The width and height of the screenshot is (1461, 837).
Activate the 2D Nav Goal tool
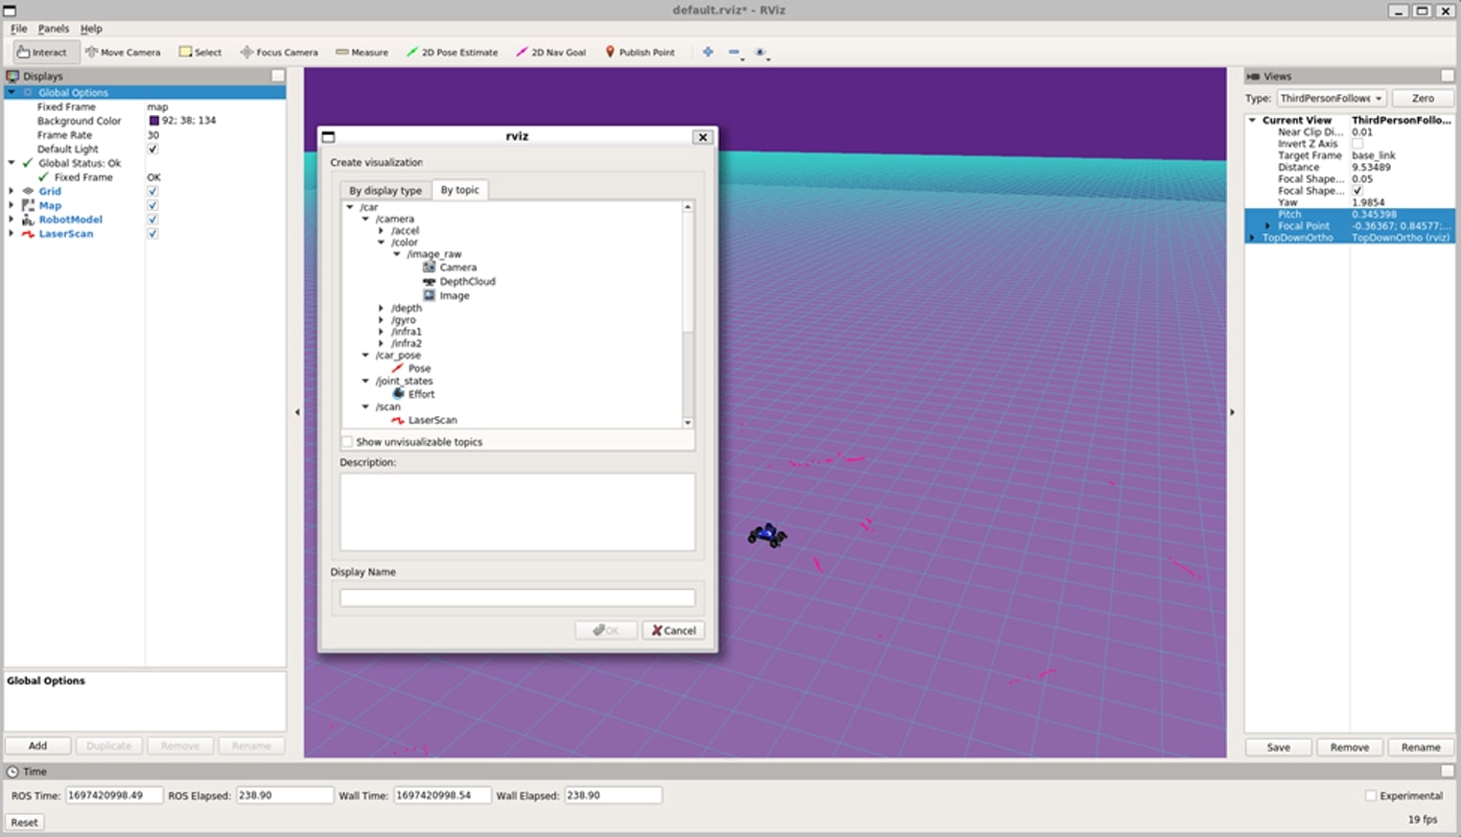pyautogui.click(x=551, y=52)
